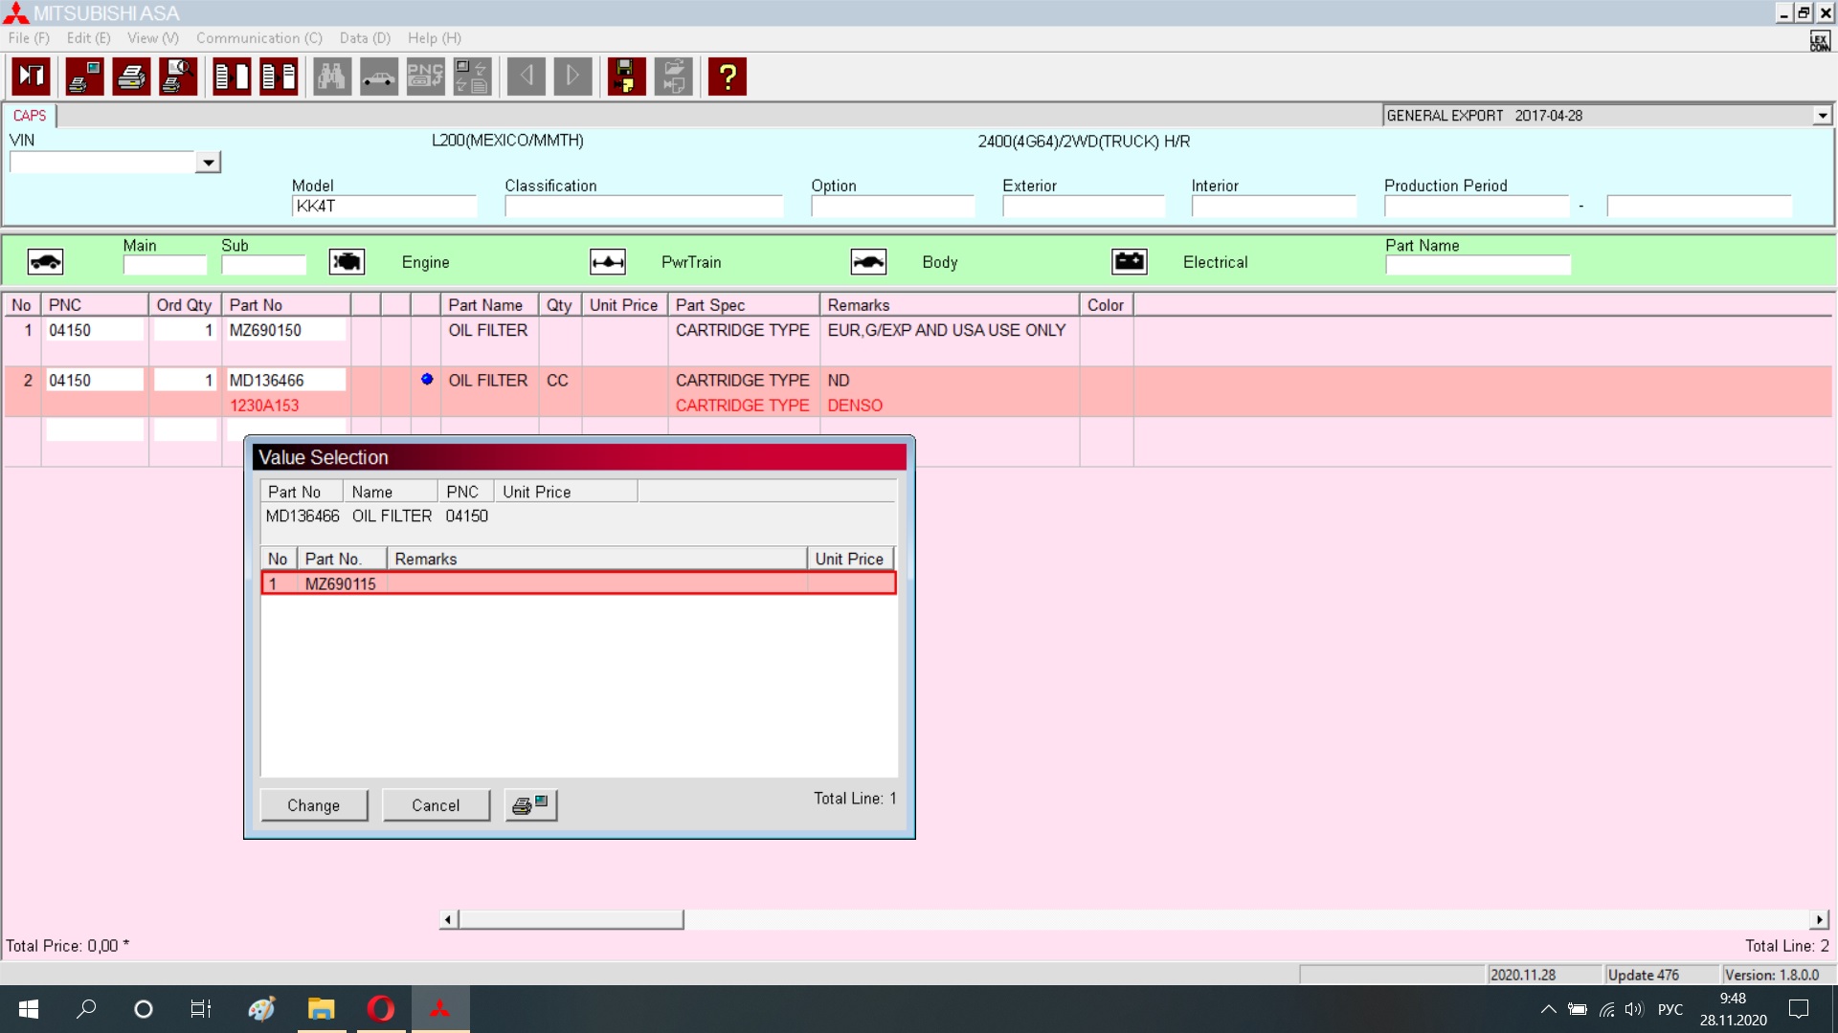Click the save floppy disk toolbar icon
This screenshot has width=1838, height=1033.
[x=626, y=77]
